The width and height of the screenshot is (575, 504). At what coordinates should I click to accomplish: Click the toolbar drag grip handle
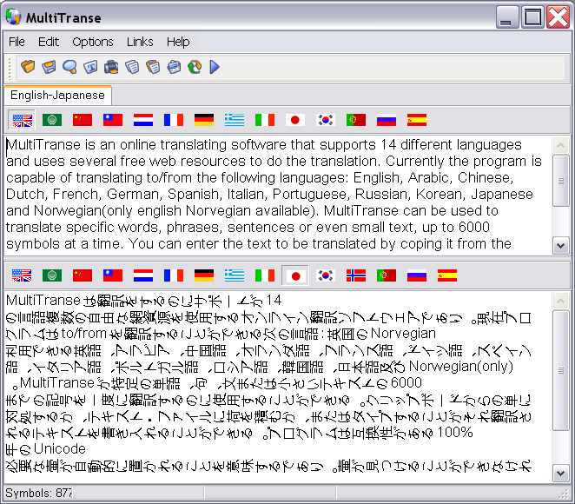point(10,69)
